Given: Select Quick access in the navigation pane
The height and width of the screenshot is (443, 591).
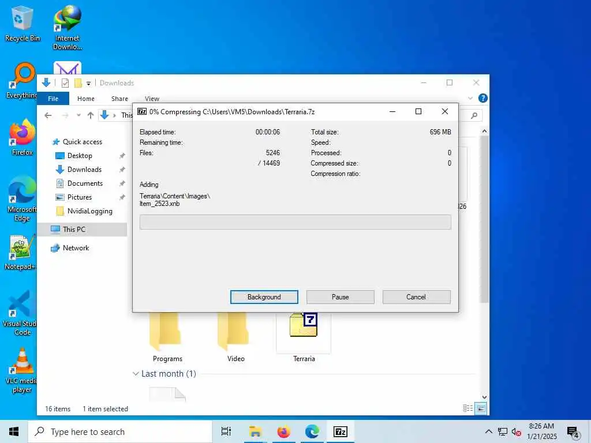Looking at the screenshot, I should 82,142.
